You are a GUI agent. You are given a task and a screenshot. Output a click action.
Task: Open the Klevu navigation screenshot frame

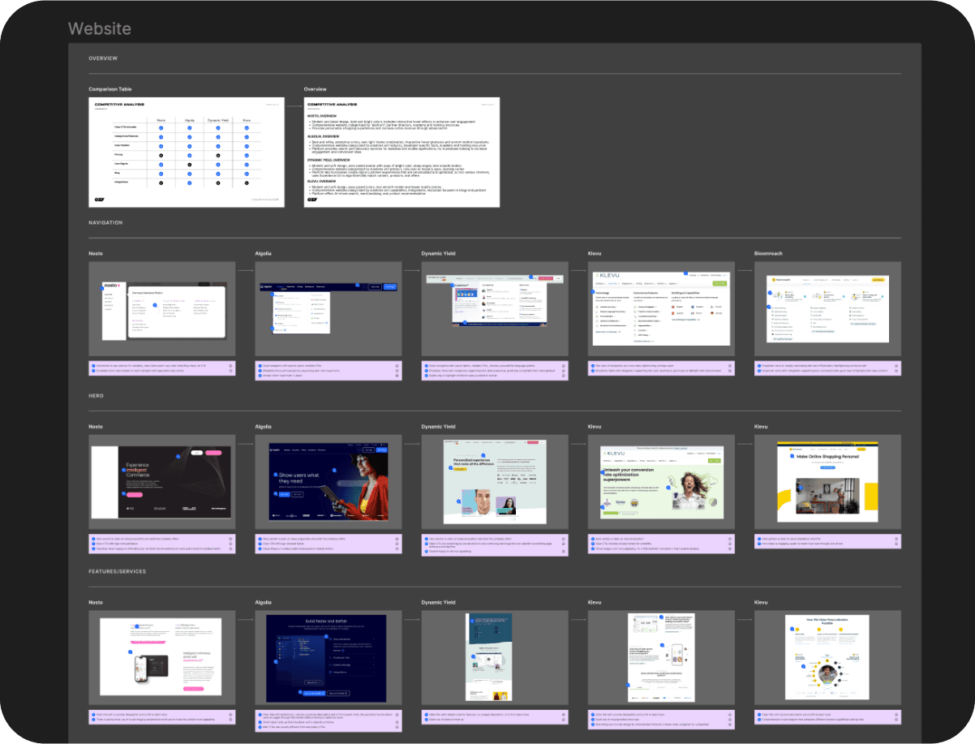(661, 308)
